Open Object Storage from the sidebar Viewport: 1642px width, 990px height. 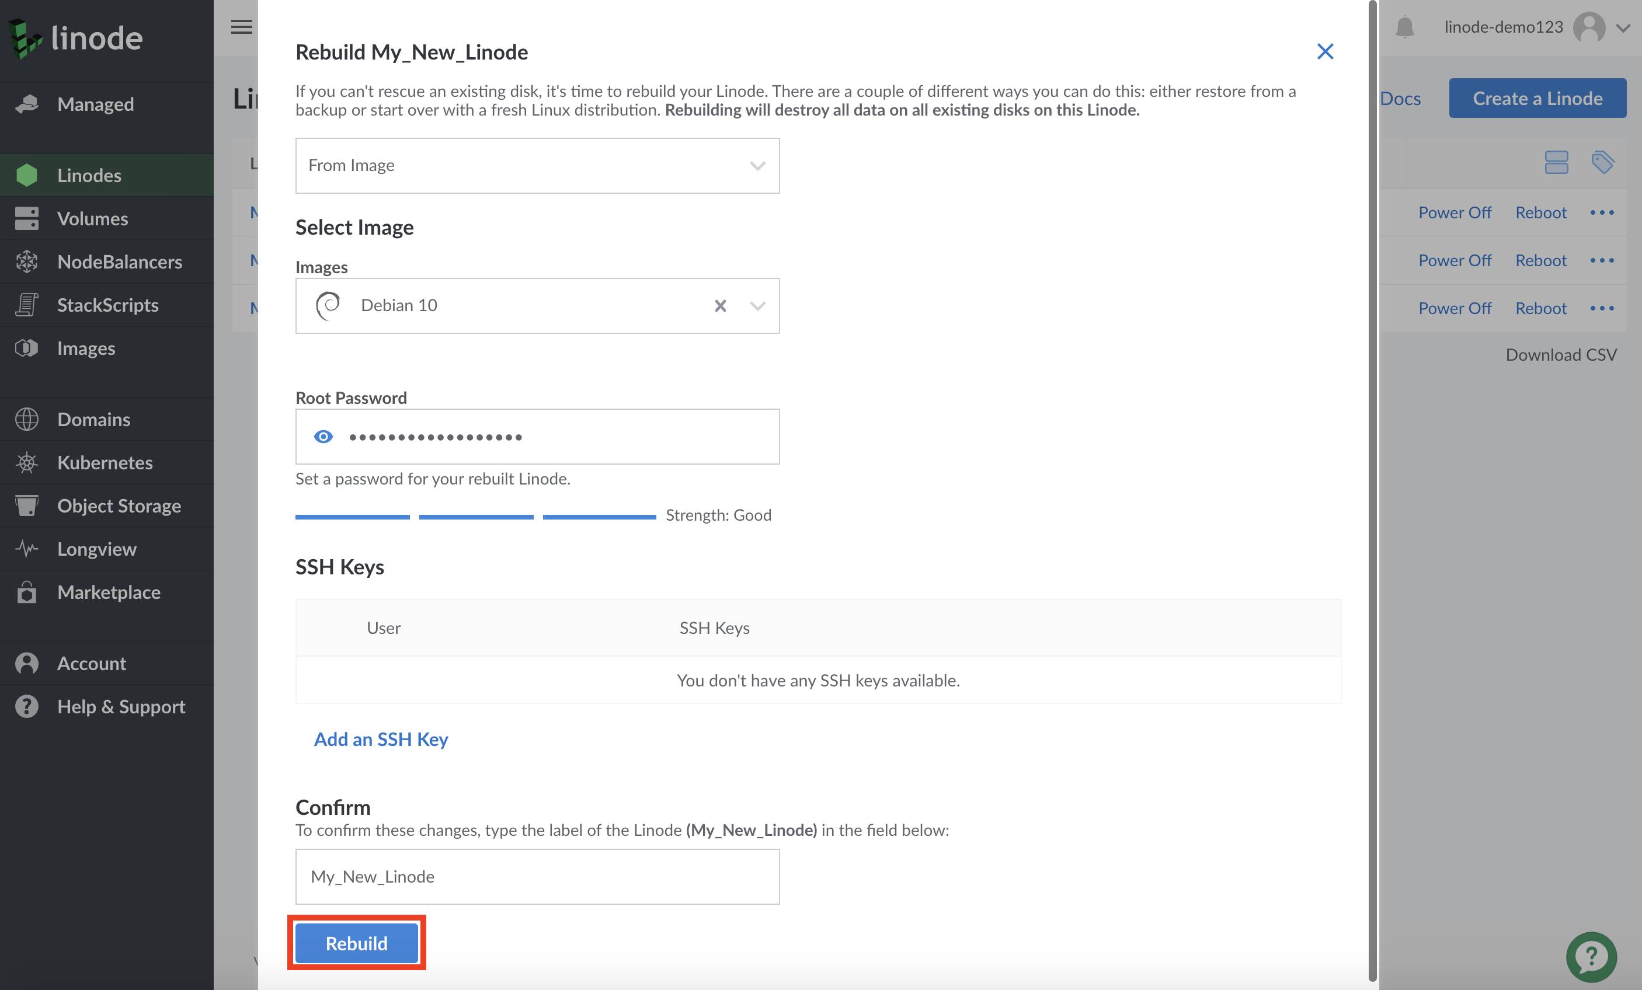click(x=119, y=506)
